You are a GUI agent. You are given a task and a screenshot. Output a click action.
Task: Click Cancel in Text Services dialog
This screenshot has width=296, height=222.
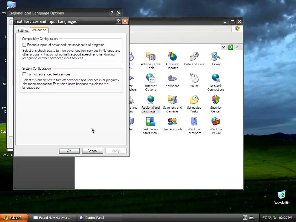[92, 151]
